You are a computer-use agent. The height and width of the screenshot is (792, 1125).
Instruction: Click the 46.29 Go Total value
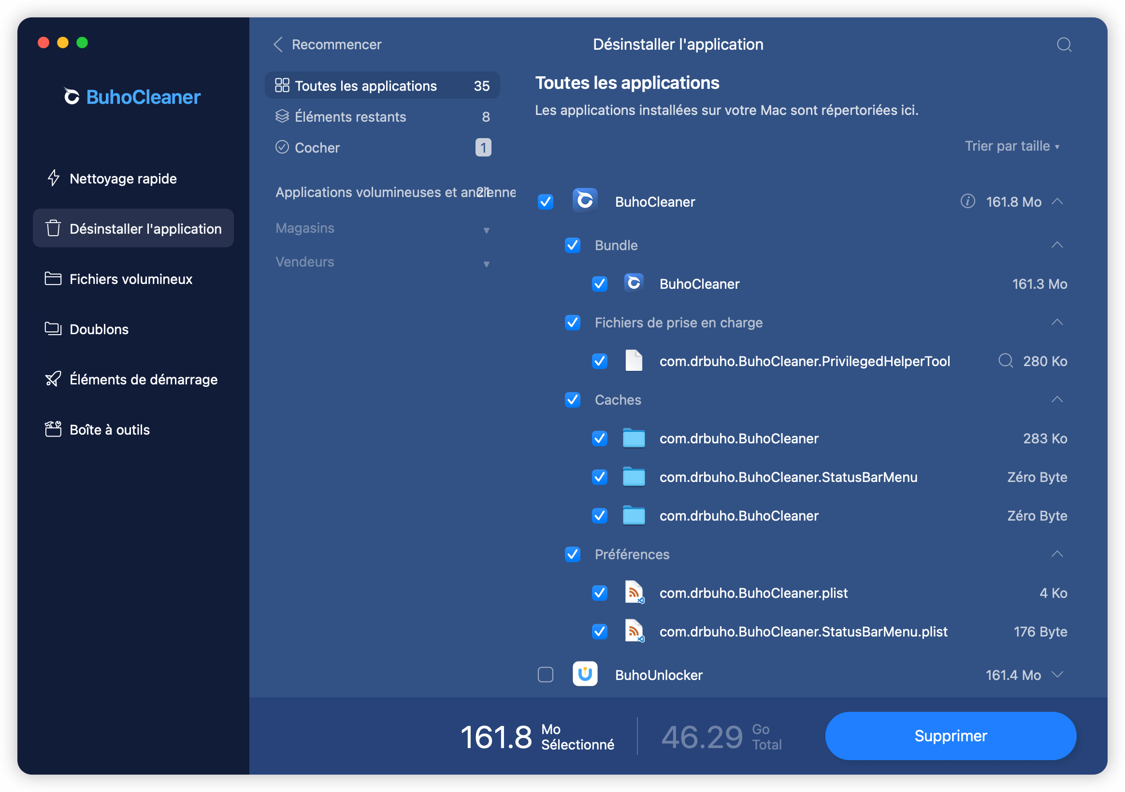pyautogui.click(x=721, y=736)
